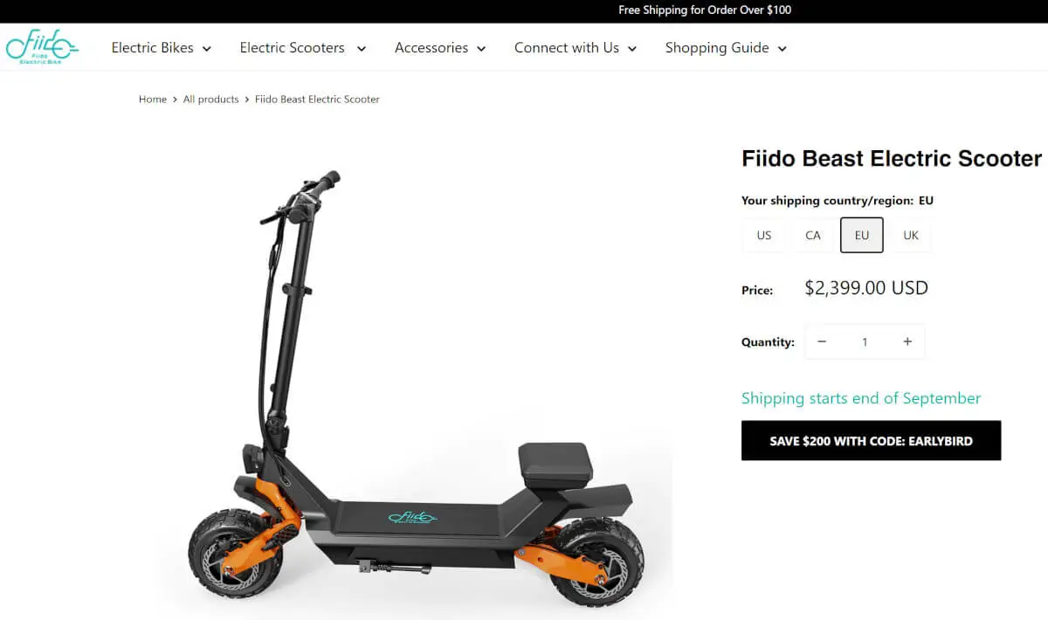The height and width of the screenshot is (620, 1048).
Task: Click the Fiido logo in the header
Action: click(42, 47)
